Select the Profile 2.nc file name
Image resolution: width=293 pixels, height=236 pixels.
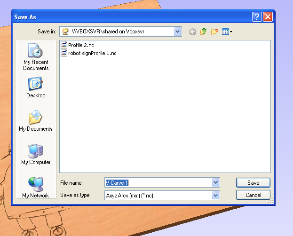pos(81,45)
